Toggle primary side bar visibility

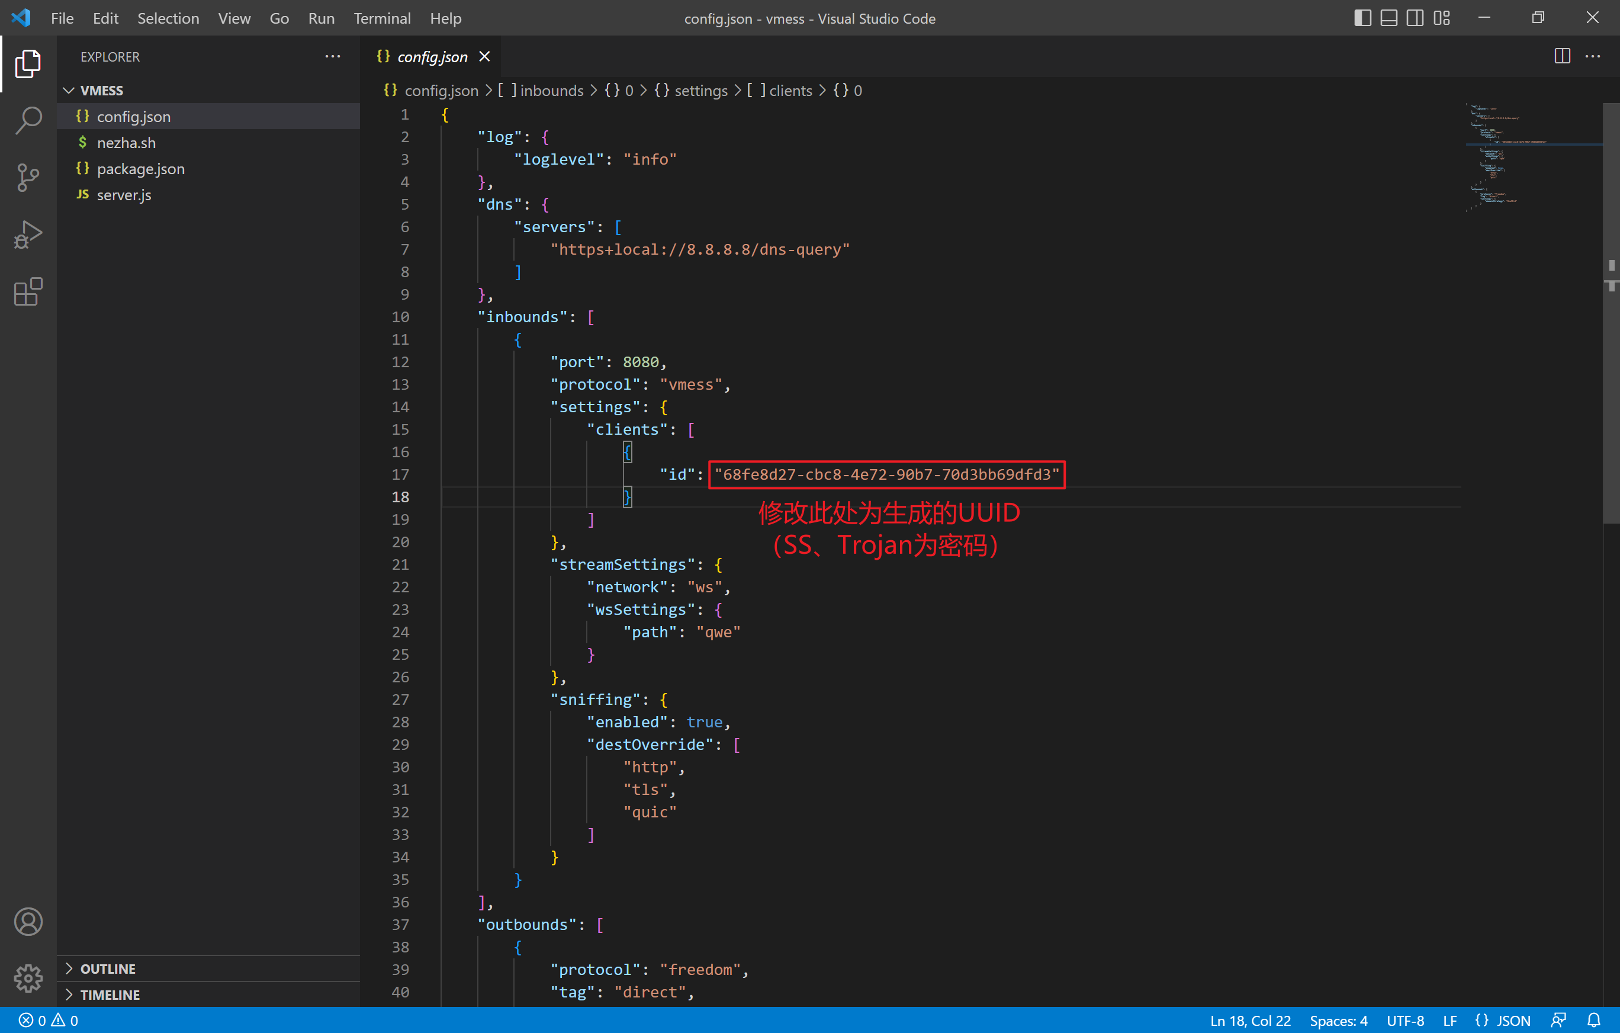point(1362,18)
